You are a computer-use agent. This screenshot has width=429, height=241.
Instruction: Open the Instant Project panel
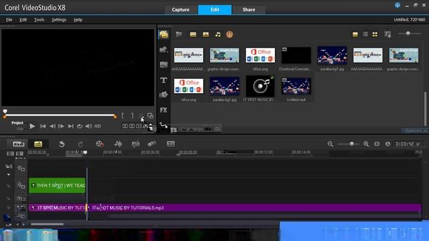coord(164,50)
